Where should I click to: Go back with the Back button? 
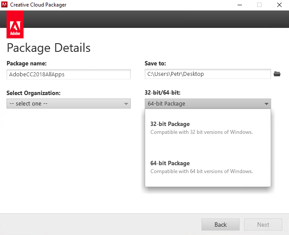point(221,225)
